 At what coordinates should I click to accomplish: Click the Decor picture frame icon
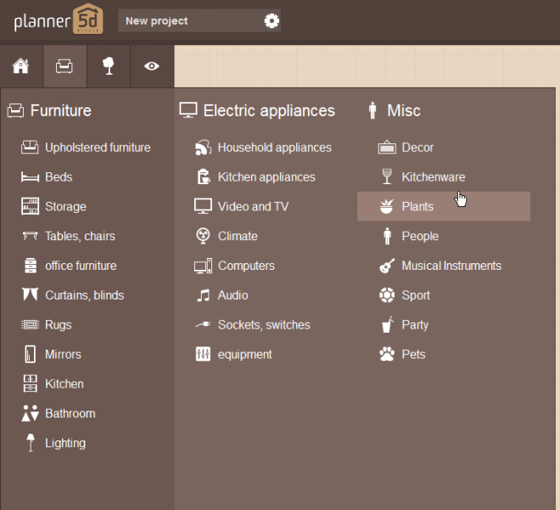click(387, 147)
